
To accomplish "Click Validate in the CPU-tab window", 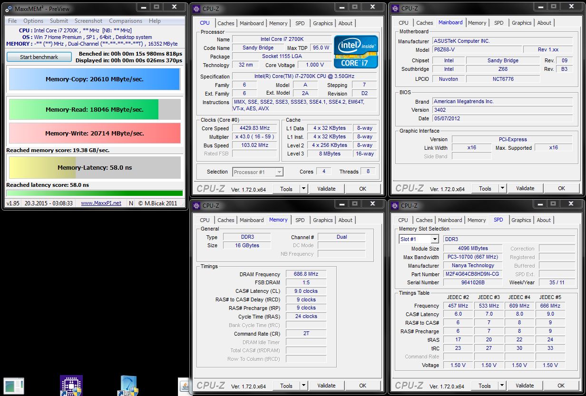I will [x=326, y=189].
